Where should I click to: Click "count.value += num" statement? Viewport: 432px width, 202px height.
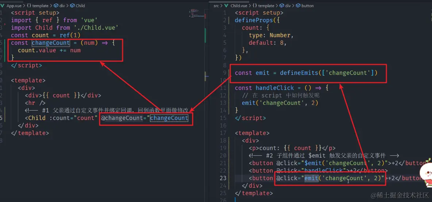49,50
